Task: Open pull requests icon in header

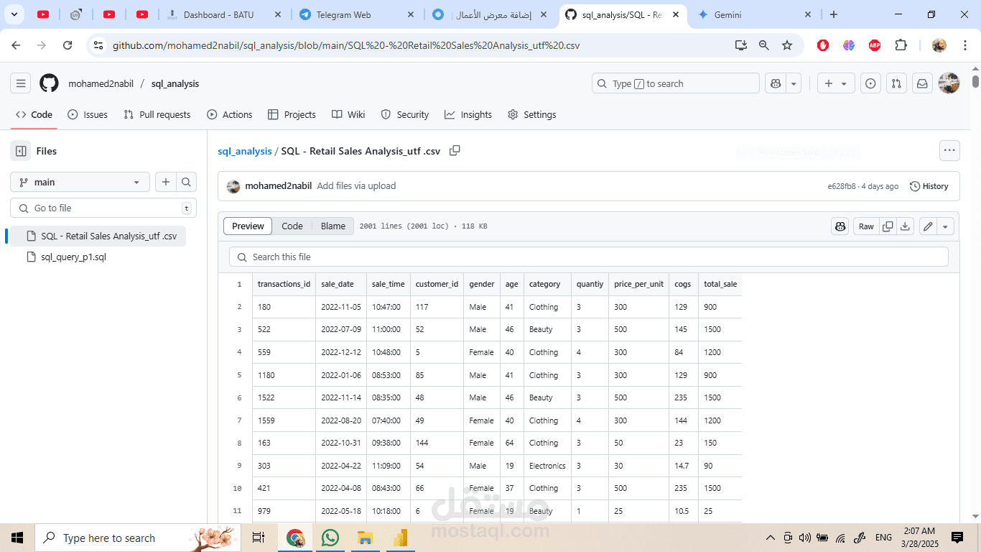Action: point(896,83)
